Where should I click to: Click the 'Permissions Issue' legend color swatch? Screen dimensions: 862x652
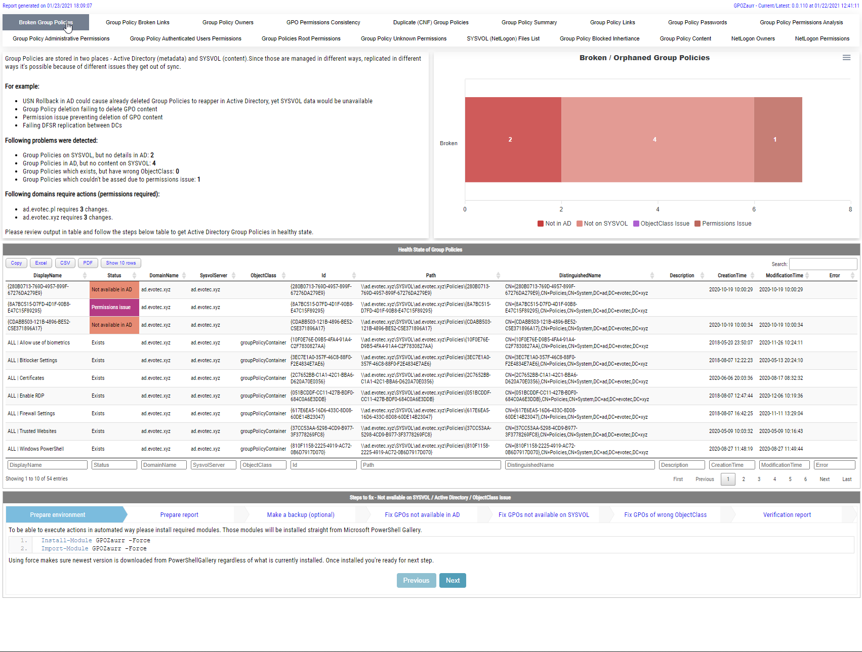697,223
